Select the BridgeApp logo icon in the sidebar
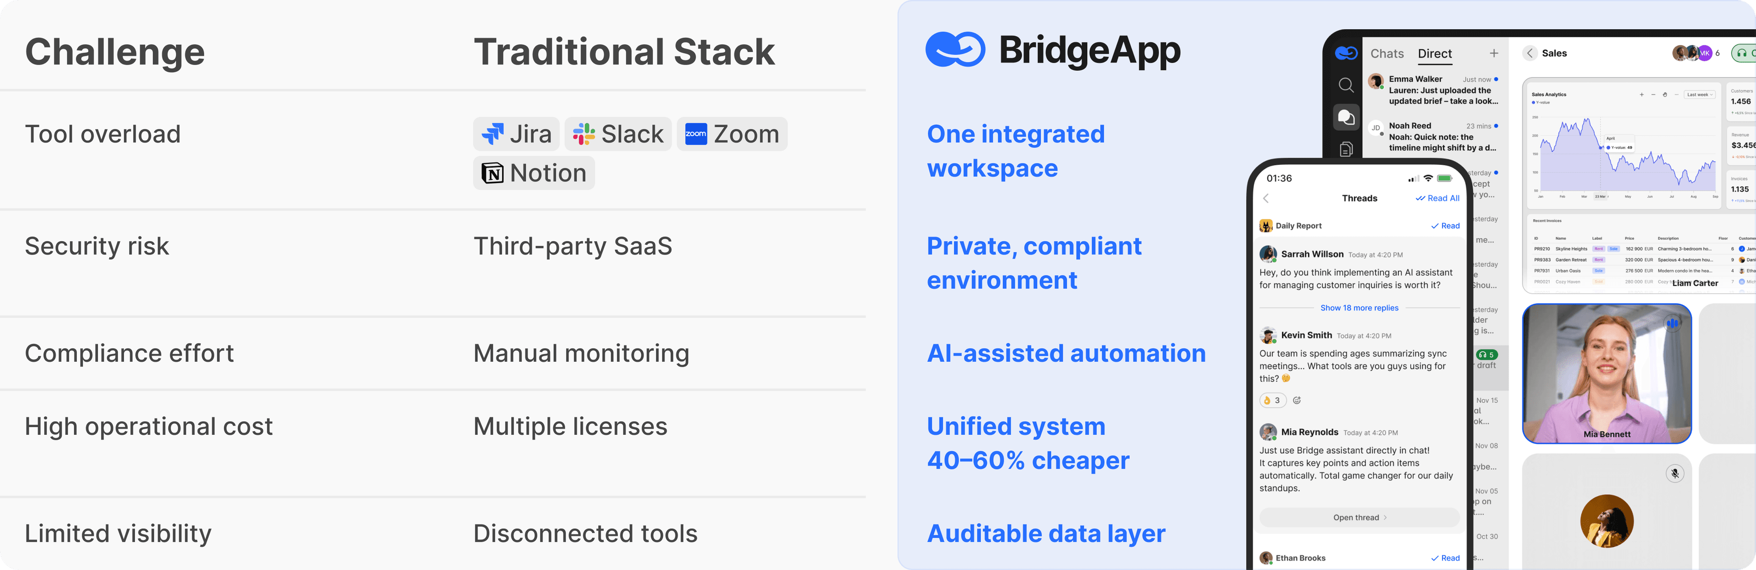Screen dimensions: 1756x570 (x=1346, y=53)
